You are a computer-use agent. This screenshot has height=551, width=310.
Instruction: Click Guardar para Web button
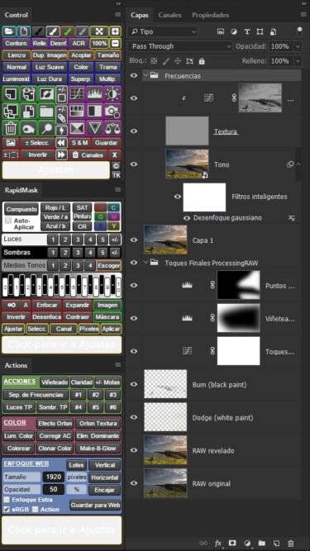96,506
